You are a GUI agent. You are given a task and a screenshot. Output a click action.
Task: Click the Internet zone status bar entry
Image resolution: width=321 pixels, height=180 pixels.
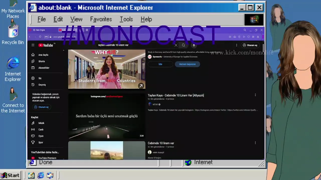(199, 162)
